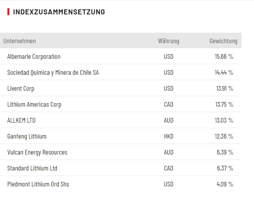Viewport: 254px width, 209px height.
Task: Click on Lithium Americas Corp
Action: 34,104
